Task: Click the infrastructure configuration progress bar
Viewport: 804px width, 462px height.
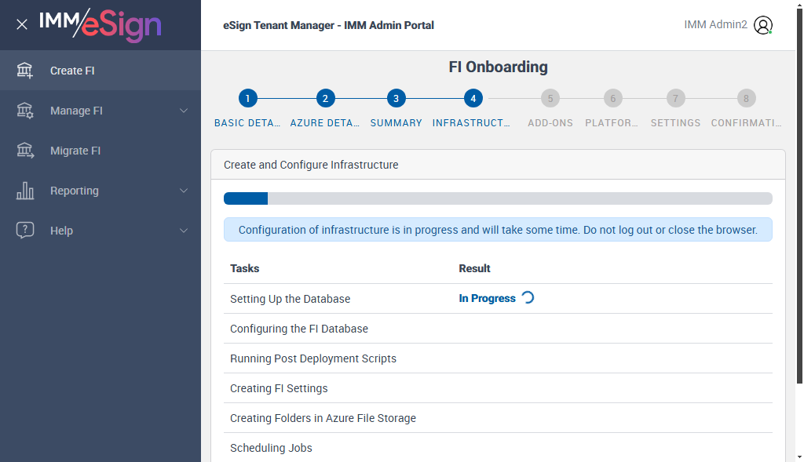Action: 498,198
